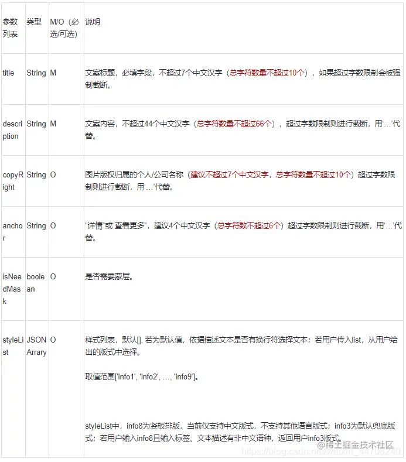Image resolution: width=406 pixels, height=462 pixels.
Task: Click red text '总字符数不超过6个'
Action: [248, 225]
